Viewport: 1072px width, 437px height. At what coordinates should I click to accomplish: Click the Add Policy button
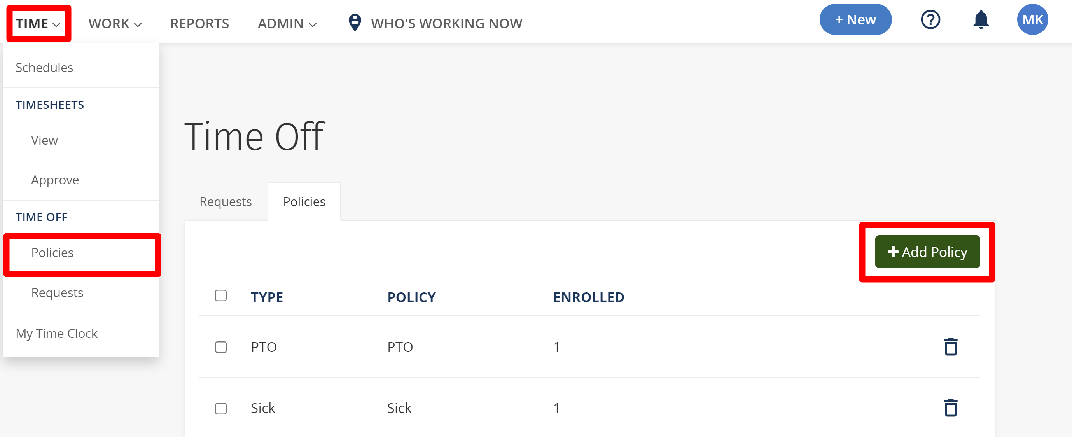click(x=927, y=252)
